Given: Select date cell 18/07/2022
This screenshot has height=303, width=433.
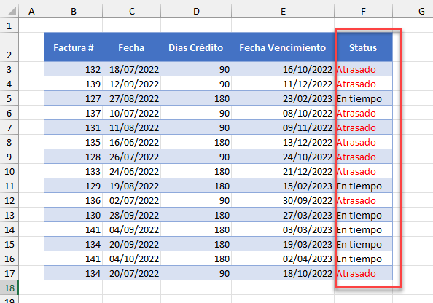Looking at the screenshot, I should (x=132, y=69).
